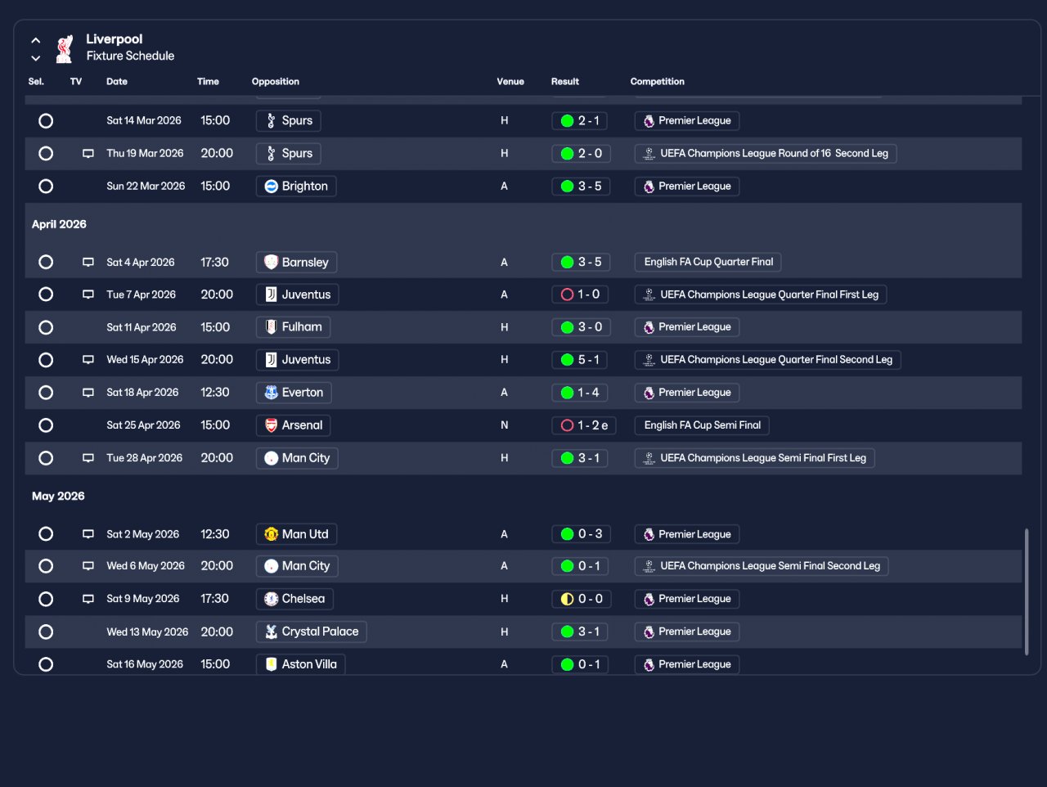Click TV icon for Sat 2 May Man Utd
The height and width of the screenshot is (787, 1047).
pyautogui.click(x=88, y=534)
